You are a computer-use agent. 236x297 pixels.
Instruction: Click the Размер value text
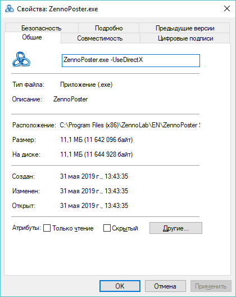(97, 140)
